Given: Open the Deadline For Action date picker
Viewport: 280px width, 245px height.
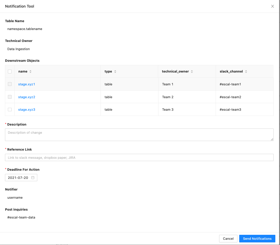Looking at the screenshot, I should tap(18, 178).
